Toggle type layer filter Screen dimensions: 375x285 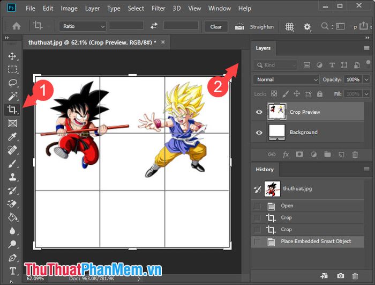(x=332, y=65)
